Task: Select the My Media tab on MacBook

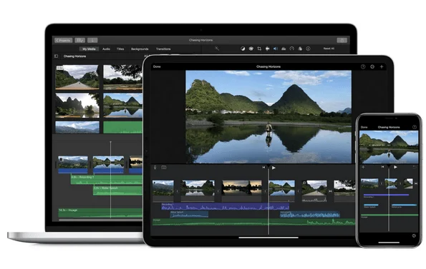Action: pyautogui.click(x=89, y=49)
